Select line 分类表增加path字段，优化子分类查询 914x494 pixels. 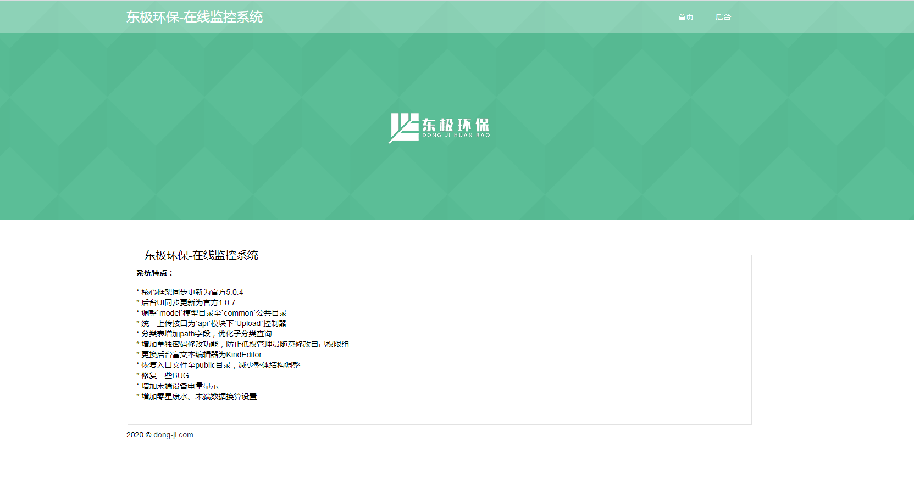(204, 334)
